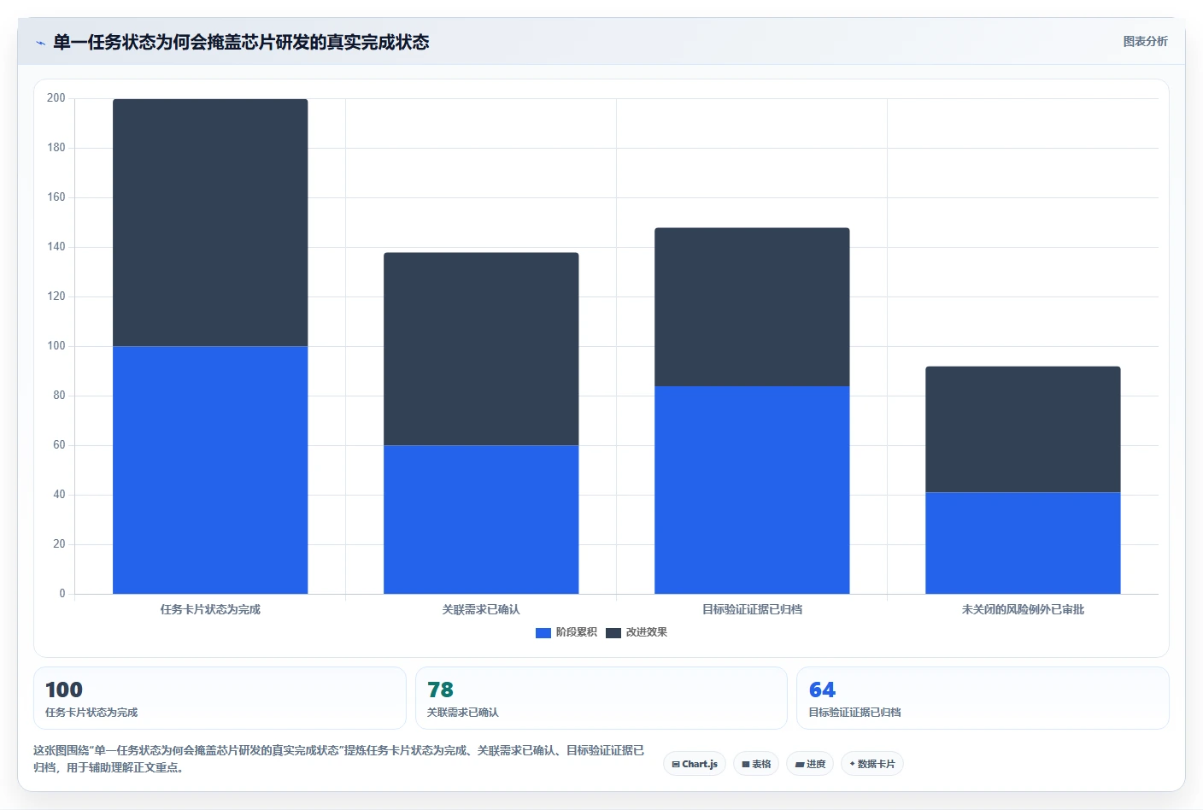Click the 关联需求已确认 axis label
Screen dimensions: 1203x810
pyautogui.click(x=481, y=609)
